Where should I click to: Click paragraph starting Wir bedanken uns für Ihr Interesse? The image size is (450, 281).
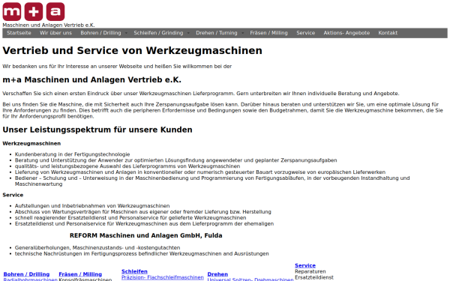117,66
